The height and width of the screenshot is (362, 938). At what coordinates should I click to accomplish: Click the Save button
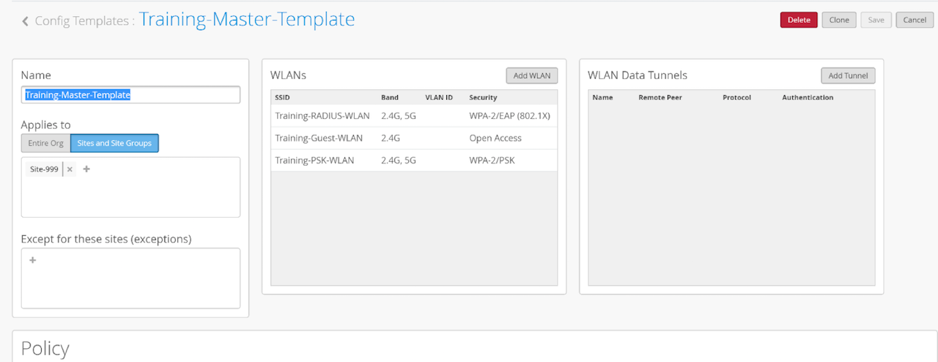pyautogui.click(x=876, y=20)
